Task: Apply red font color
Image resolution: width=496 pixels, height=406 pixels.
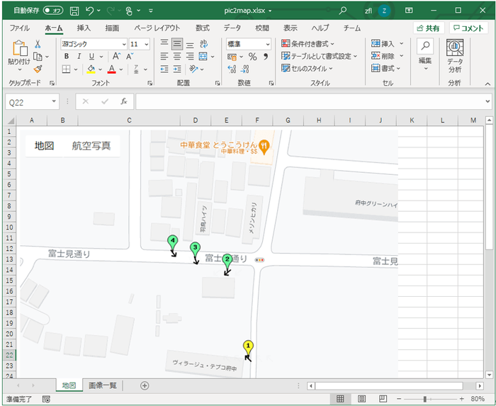Action: (x=112, y=69)
